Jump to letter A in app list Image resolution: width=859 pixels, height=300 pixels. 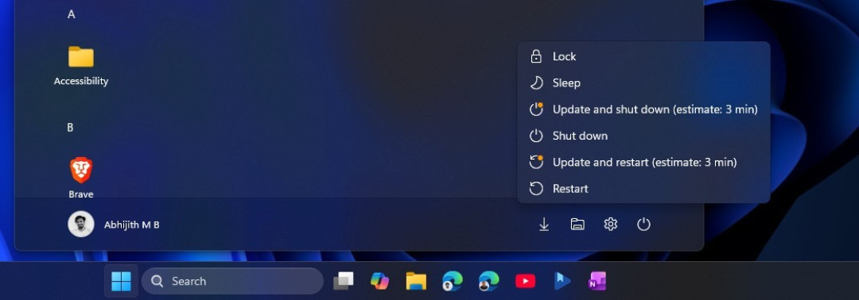click(x=72, y=15)
